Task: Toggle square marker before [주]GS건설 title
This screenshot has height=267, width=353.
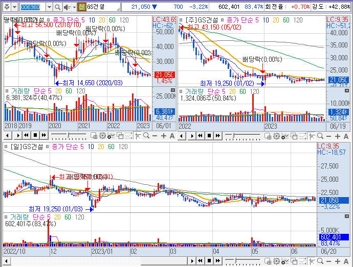Action: 181,20
